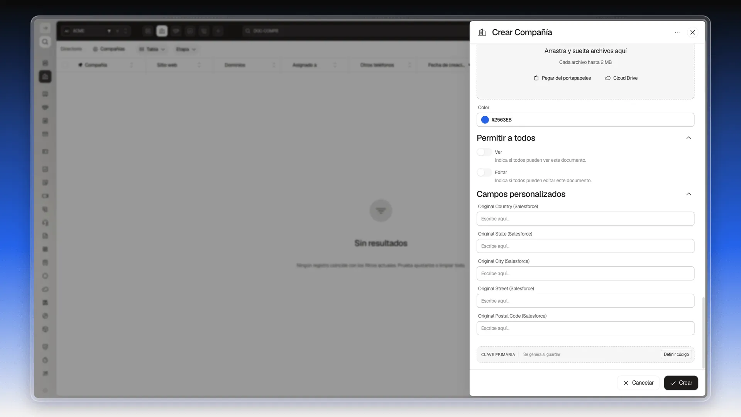Open the Etapa filter dropdown
Screen dimensions: 741x417
[186, 49]
